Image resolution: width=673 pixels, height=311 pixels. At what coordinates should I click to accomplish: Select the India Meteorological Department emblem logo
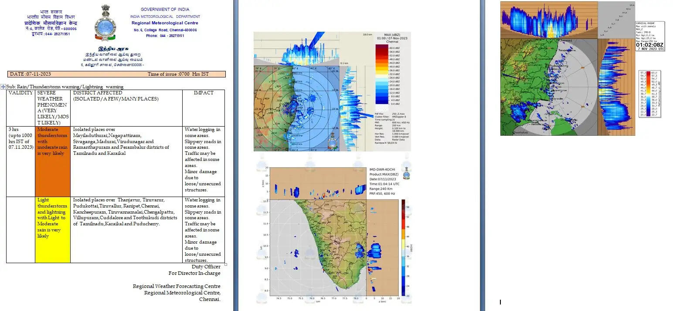[105, 23]
